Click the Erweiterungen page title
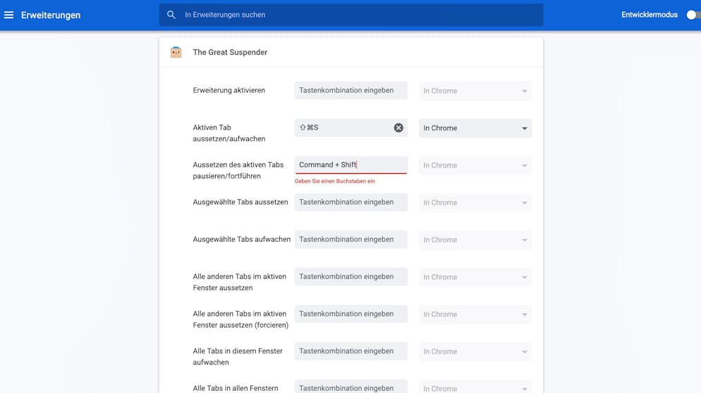This screenshot has height=393, width=701. (x=51, y=15)
